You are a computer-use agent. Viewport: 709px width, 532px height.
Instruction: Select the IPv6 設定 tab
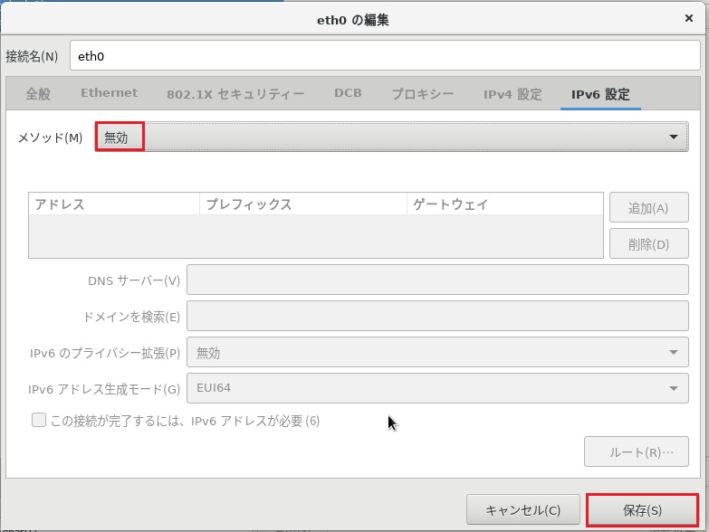click(x=600, y=94)
